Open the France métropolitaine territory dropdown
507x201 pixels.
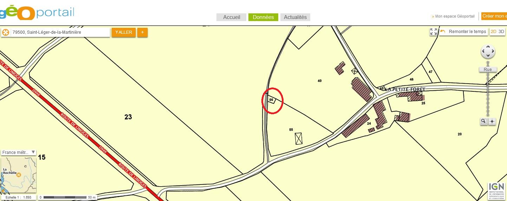coord(19,153)
